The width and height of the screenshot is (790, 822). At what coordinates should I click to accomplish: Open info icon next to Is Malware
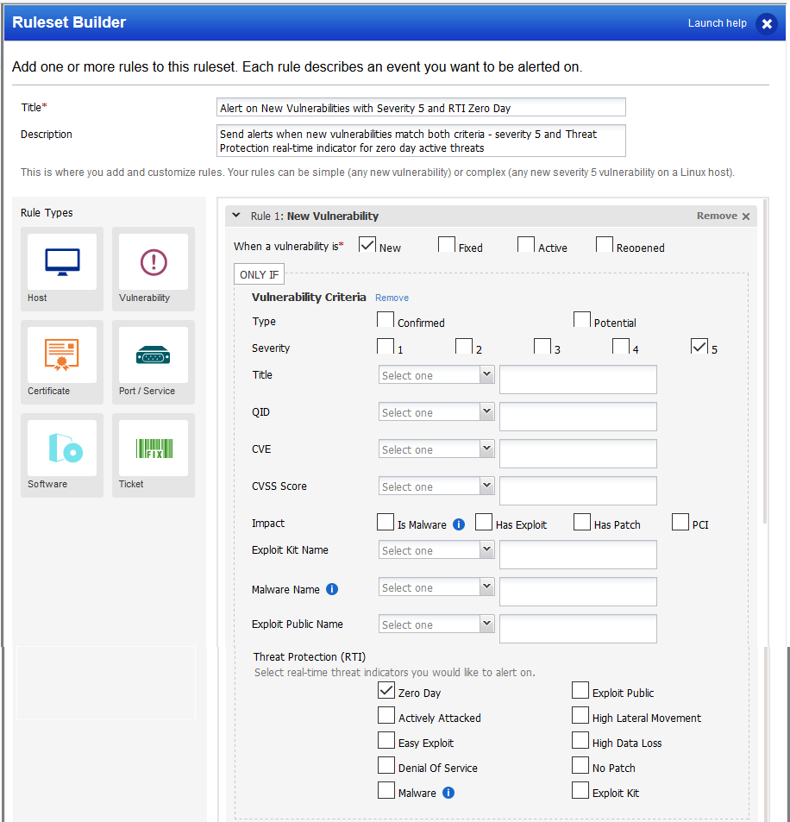point(459,524)
